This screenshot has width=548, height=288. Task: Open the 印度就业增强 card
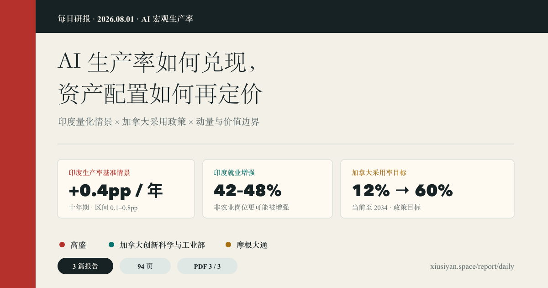(268, 189)
